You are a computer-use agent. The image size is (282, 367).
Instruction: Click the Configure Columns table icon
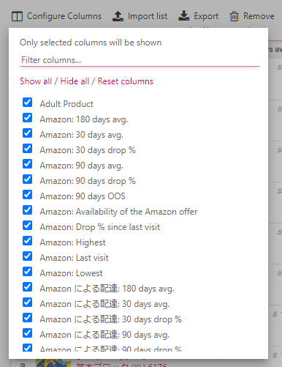17,16
